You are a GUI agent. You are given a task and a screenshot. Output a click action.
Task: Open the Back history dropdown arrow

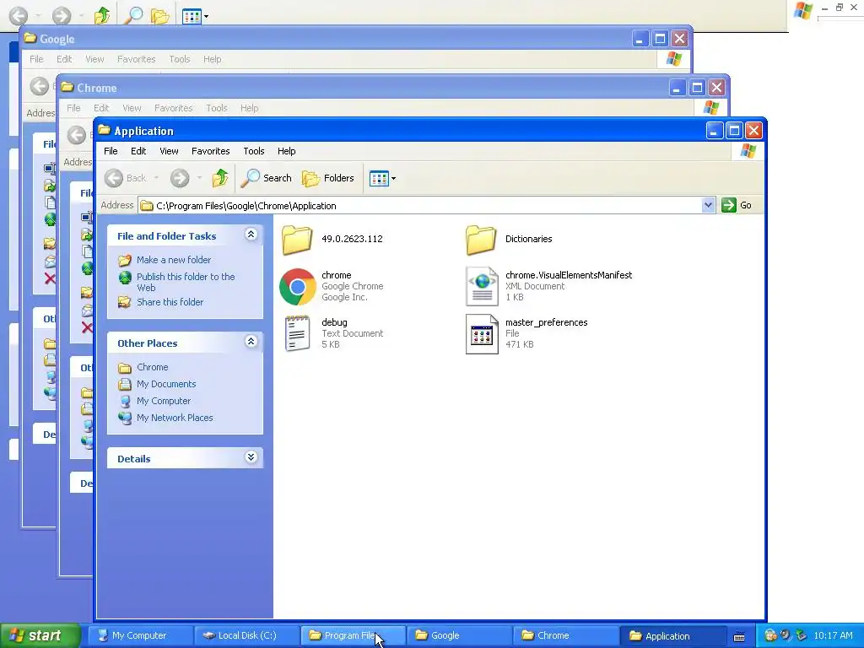(x=156, y=178)
